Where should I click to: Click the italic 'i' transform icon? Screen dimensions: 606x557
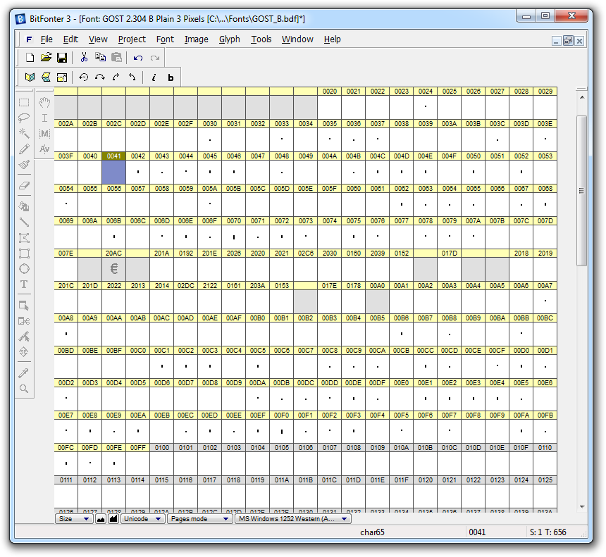pyautogui.click(x=154, y=77)
